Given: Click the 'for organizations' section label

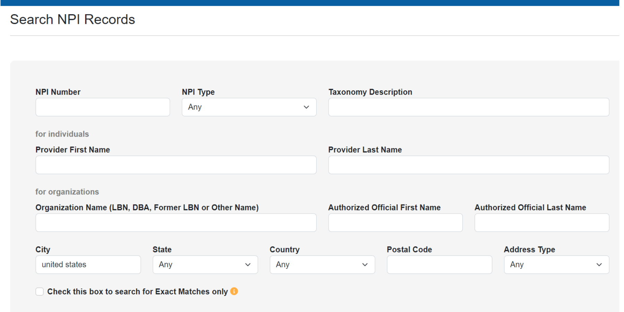Looking at the screenshot, I should pyautogui.click(x=67, y=192).
